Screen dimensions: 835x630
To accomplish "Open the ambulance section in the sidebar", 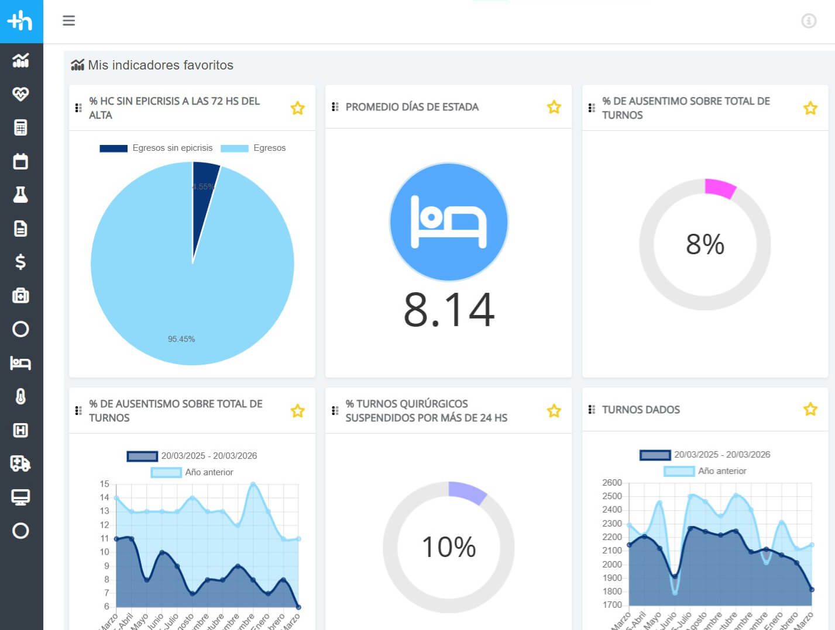I will (x=20, y=463).
